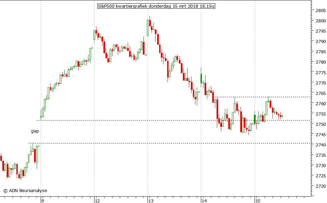Click the 2760 price axis label
The width and height of the screenshot is (327, 203).
coord(321,103)
